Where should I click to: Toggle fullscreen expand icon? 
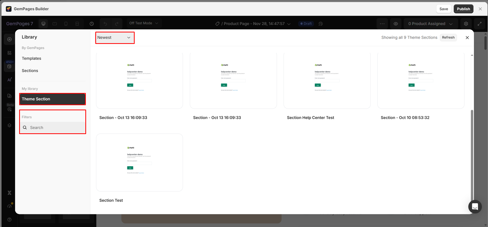pos(480,24)
